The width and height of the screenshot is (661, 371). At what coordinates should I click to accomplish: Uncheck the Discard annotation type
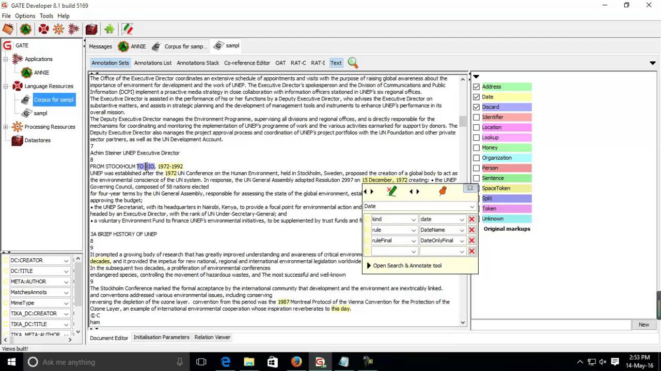(477, 107)
